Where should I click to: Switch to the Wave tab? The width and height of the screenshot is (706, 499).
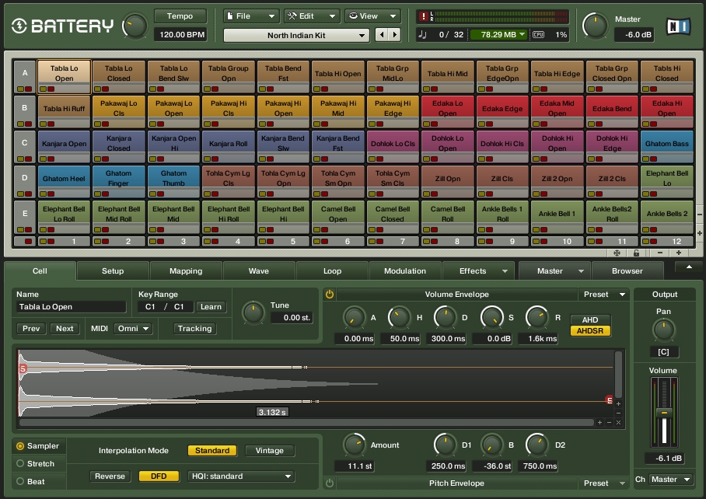point(258,270)
